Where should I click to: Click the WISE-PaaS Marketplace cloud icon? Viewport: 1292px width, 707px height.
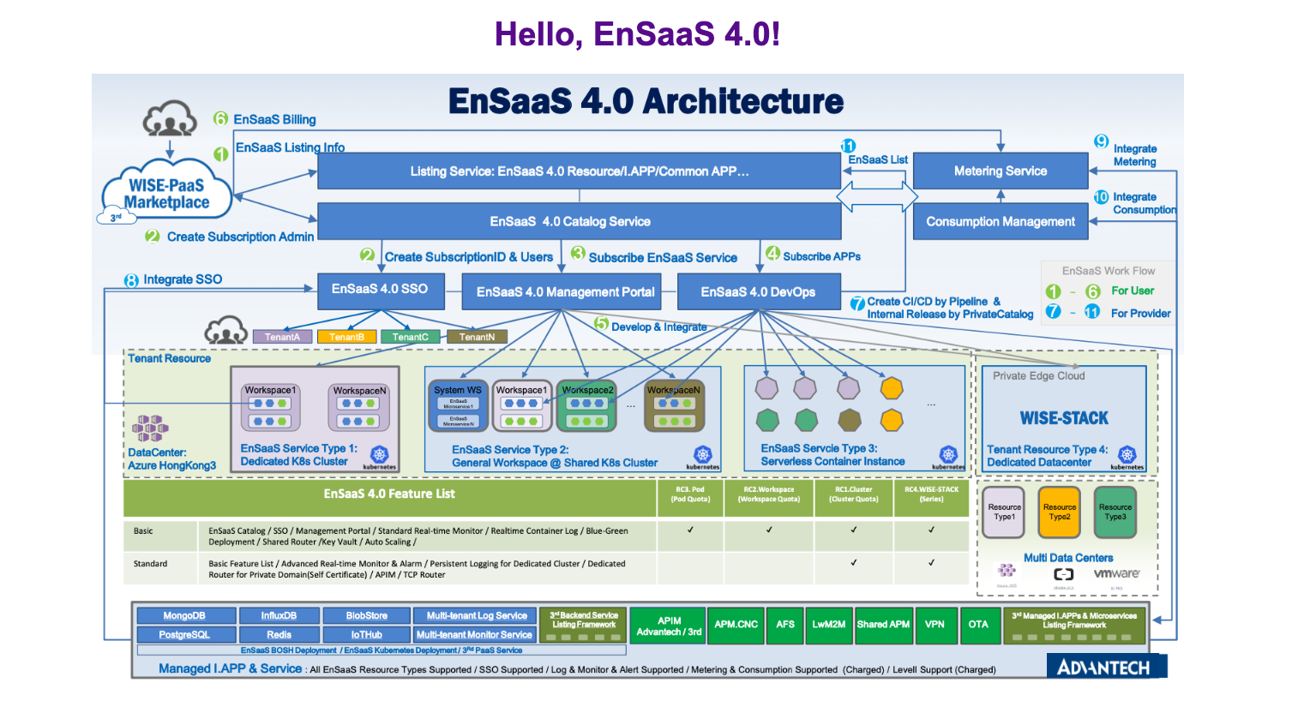(x=166, y=192)
